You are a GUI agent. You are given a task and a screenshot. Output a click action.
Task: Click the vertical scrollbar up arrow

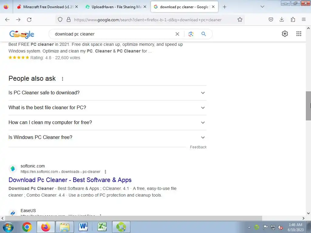(x=308, y=28)
